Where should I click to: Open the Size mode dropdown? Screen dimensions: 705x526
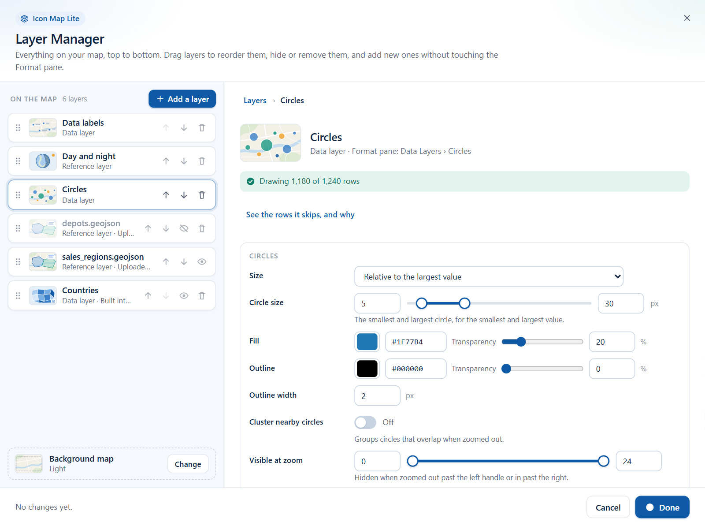click(x=489, y=276)
